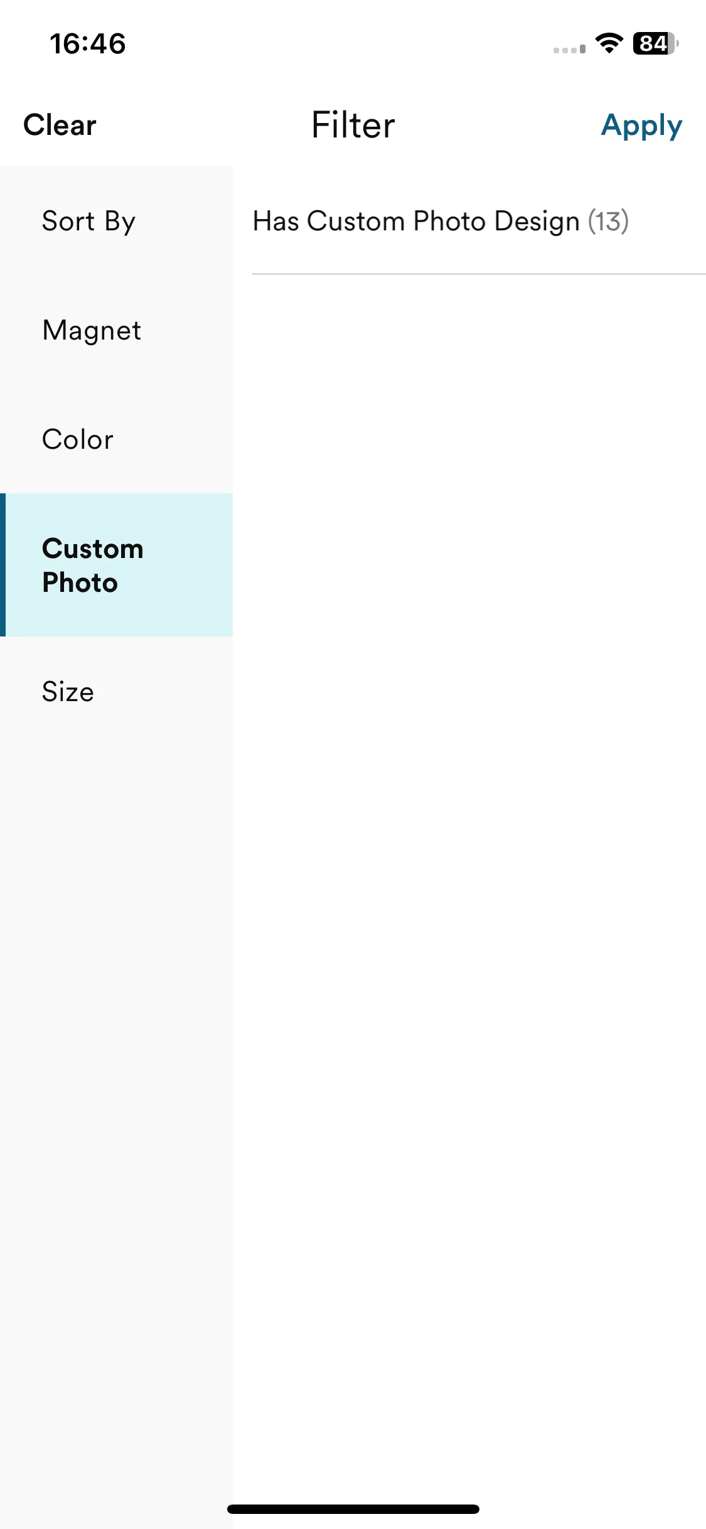Select the Custom Photo category
The height and width of the screenshot is (1529, 706).
point(116,565)
